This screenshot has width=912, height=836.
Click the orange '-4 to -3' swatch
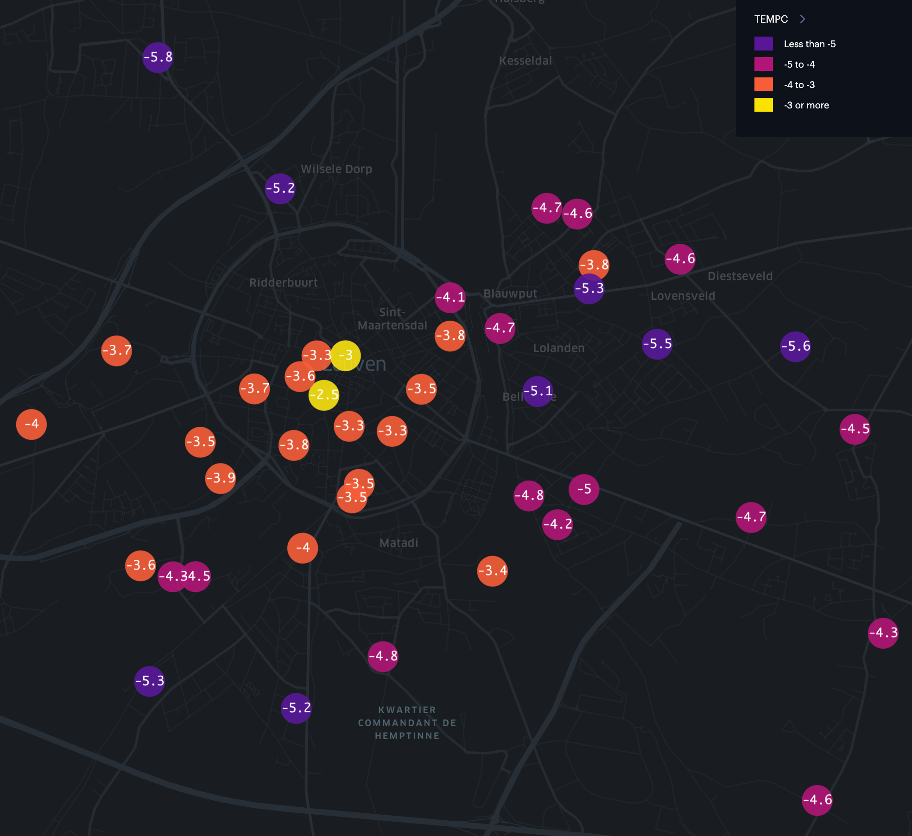coord(763,85)
